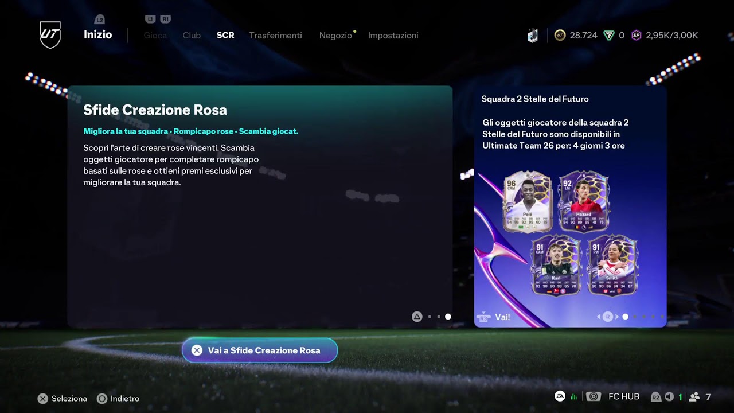This screenshot has height=413, width=734.
Task: Click the Hazard 92 player card
Action: pos(583,202)
